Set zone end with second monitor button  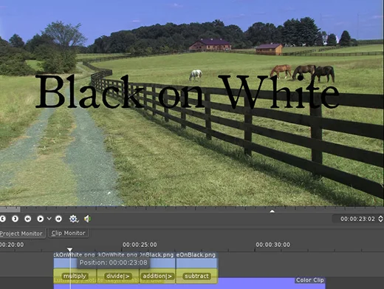pos(15,219)
